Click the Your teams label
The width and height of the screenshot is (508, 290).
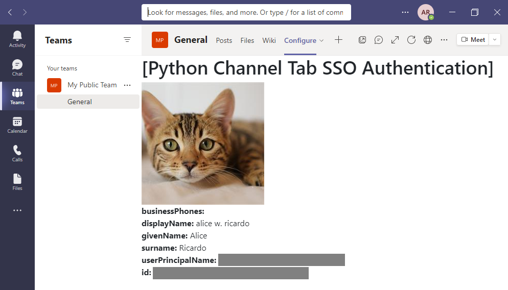click(62, 68)
